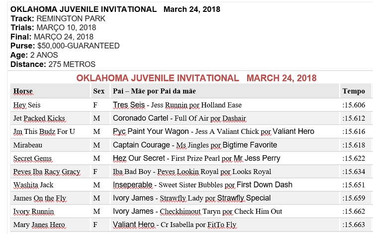The image size is (373, 234).
Task: Click the Captain Courage sire text
Action: click(141, 145)
